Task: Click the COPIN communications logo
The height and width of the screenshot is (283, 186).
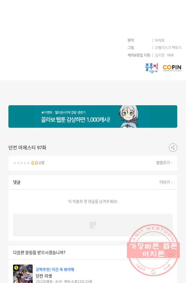Action: pos(172,68)
